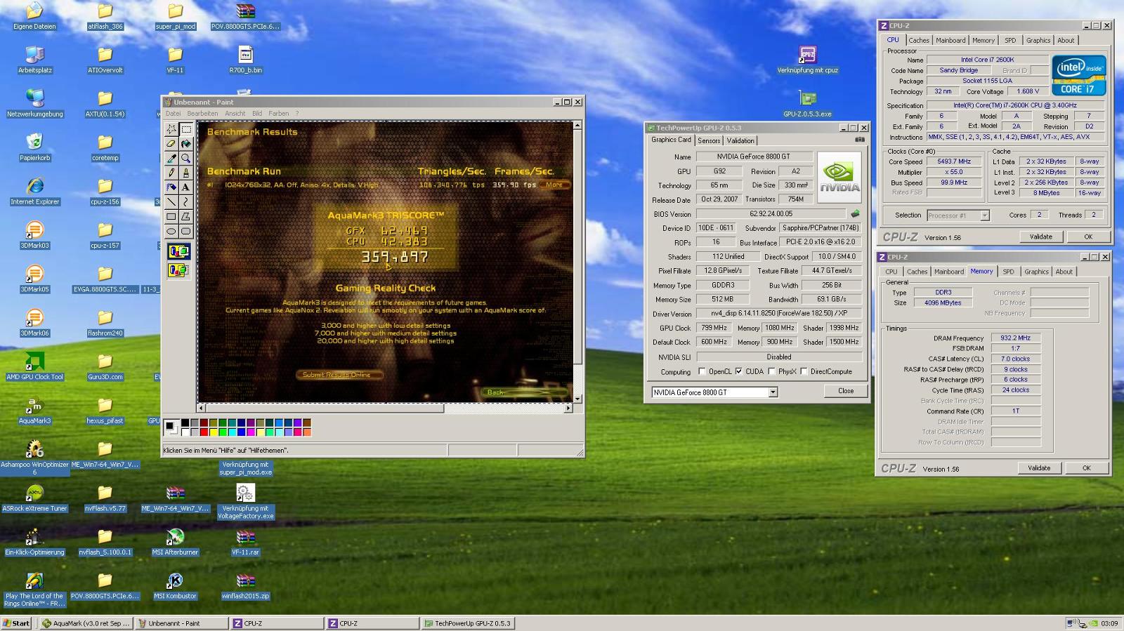Toggle the PhysX checkbox in GPU-Z

(x=771, y=371)
